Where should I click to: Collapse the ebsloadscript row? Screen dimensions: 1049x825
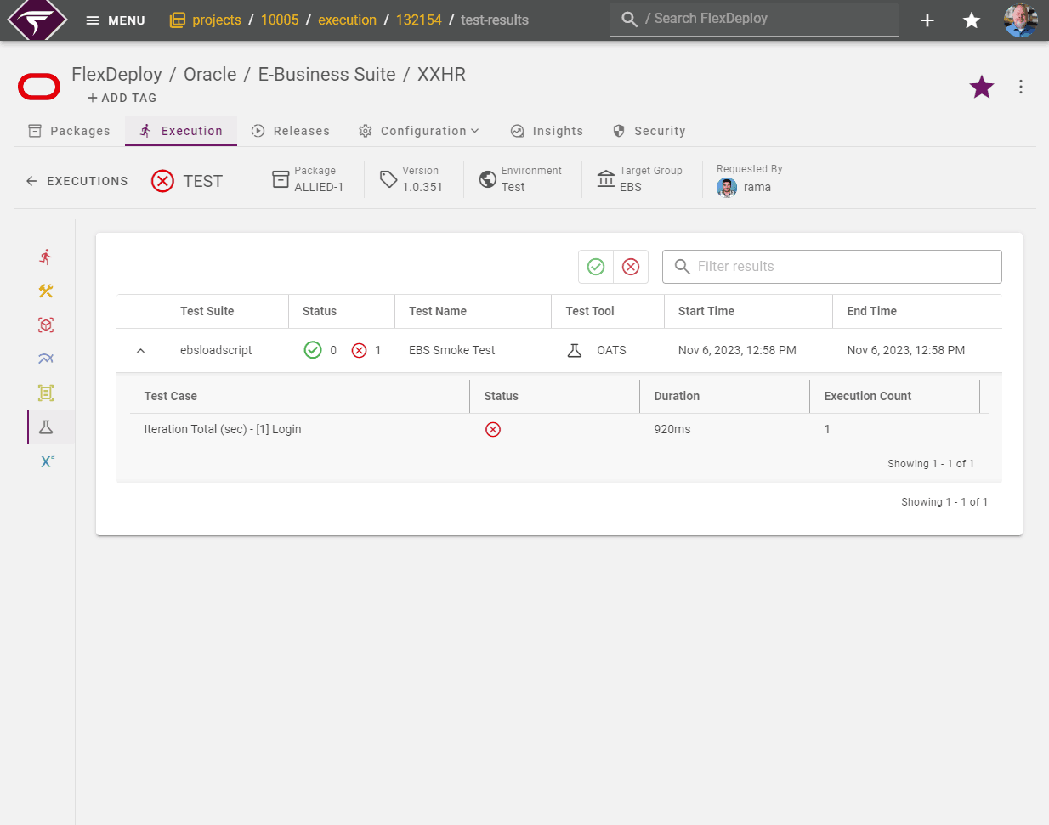click(141, 350)
